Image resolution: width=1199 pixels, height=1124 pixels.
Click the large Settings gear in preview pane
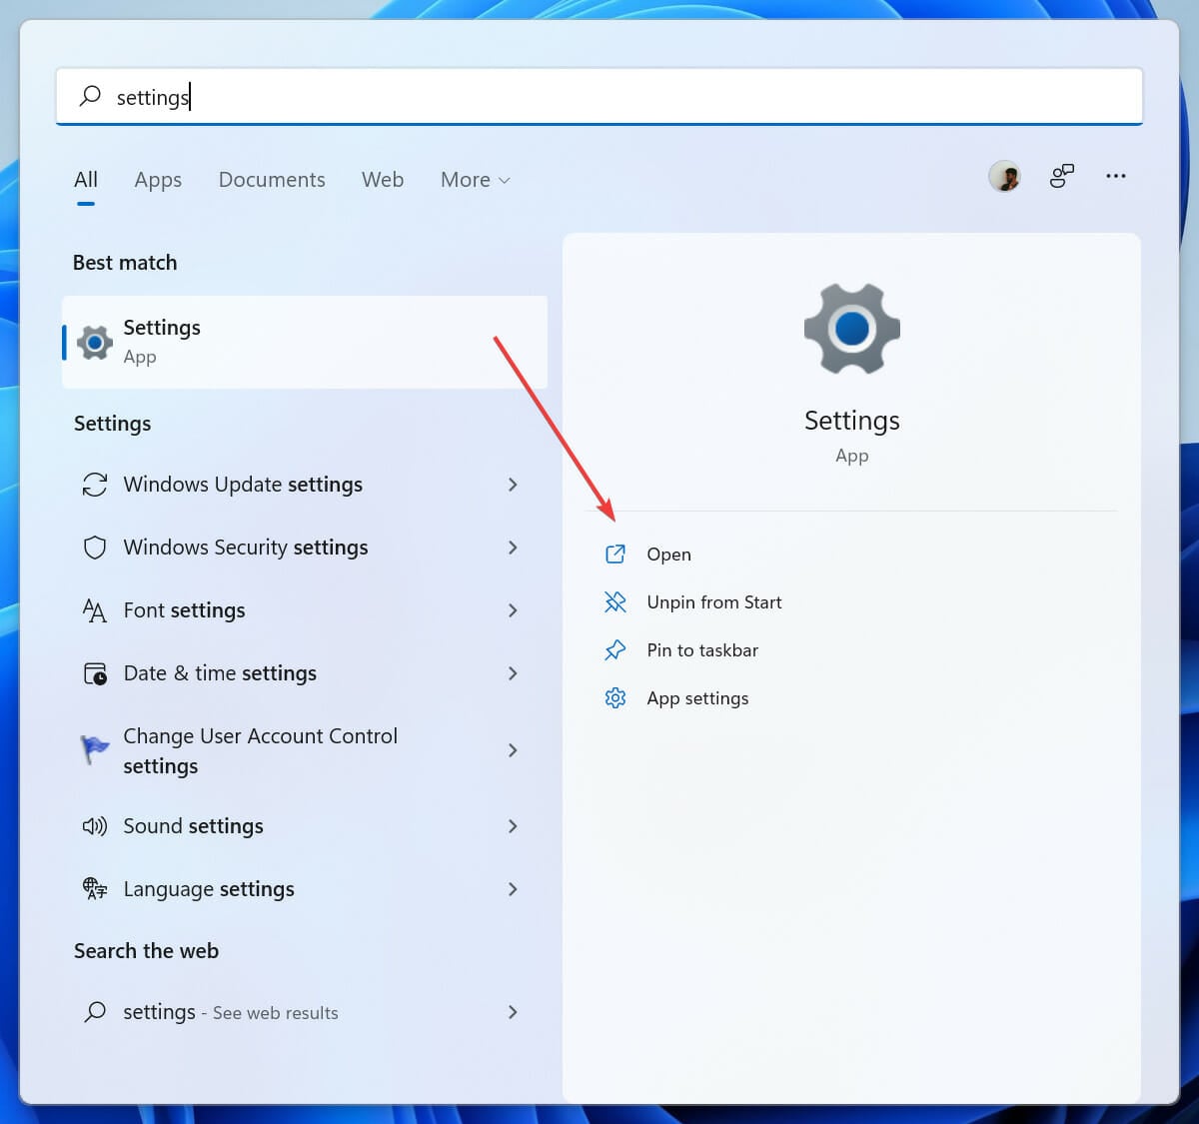pos(852,329)
